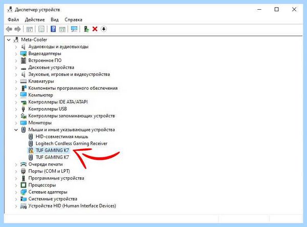The width and height of the screenshot is (307, 227).
Task: Click the Клавиатуры keyboard icon
Action: click(24, 81)
